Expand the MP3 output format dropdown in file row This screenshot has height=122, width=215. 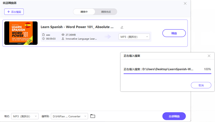134,37
